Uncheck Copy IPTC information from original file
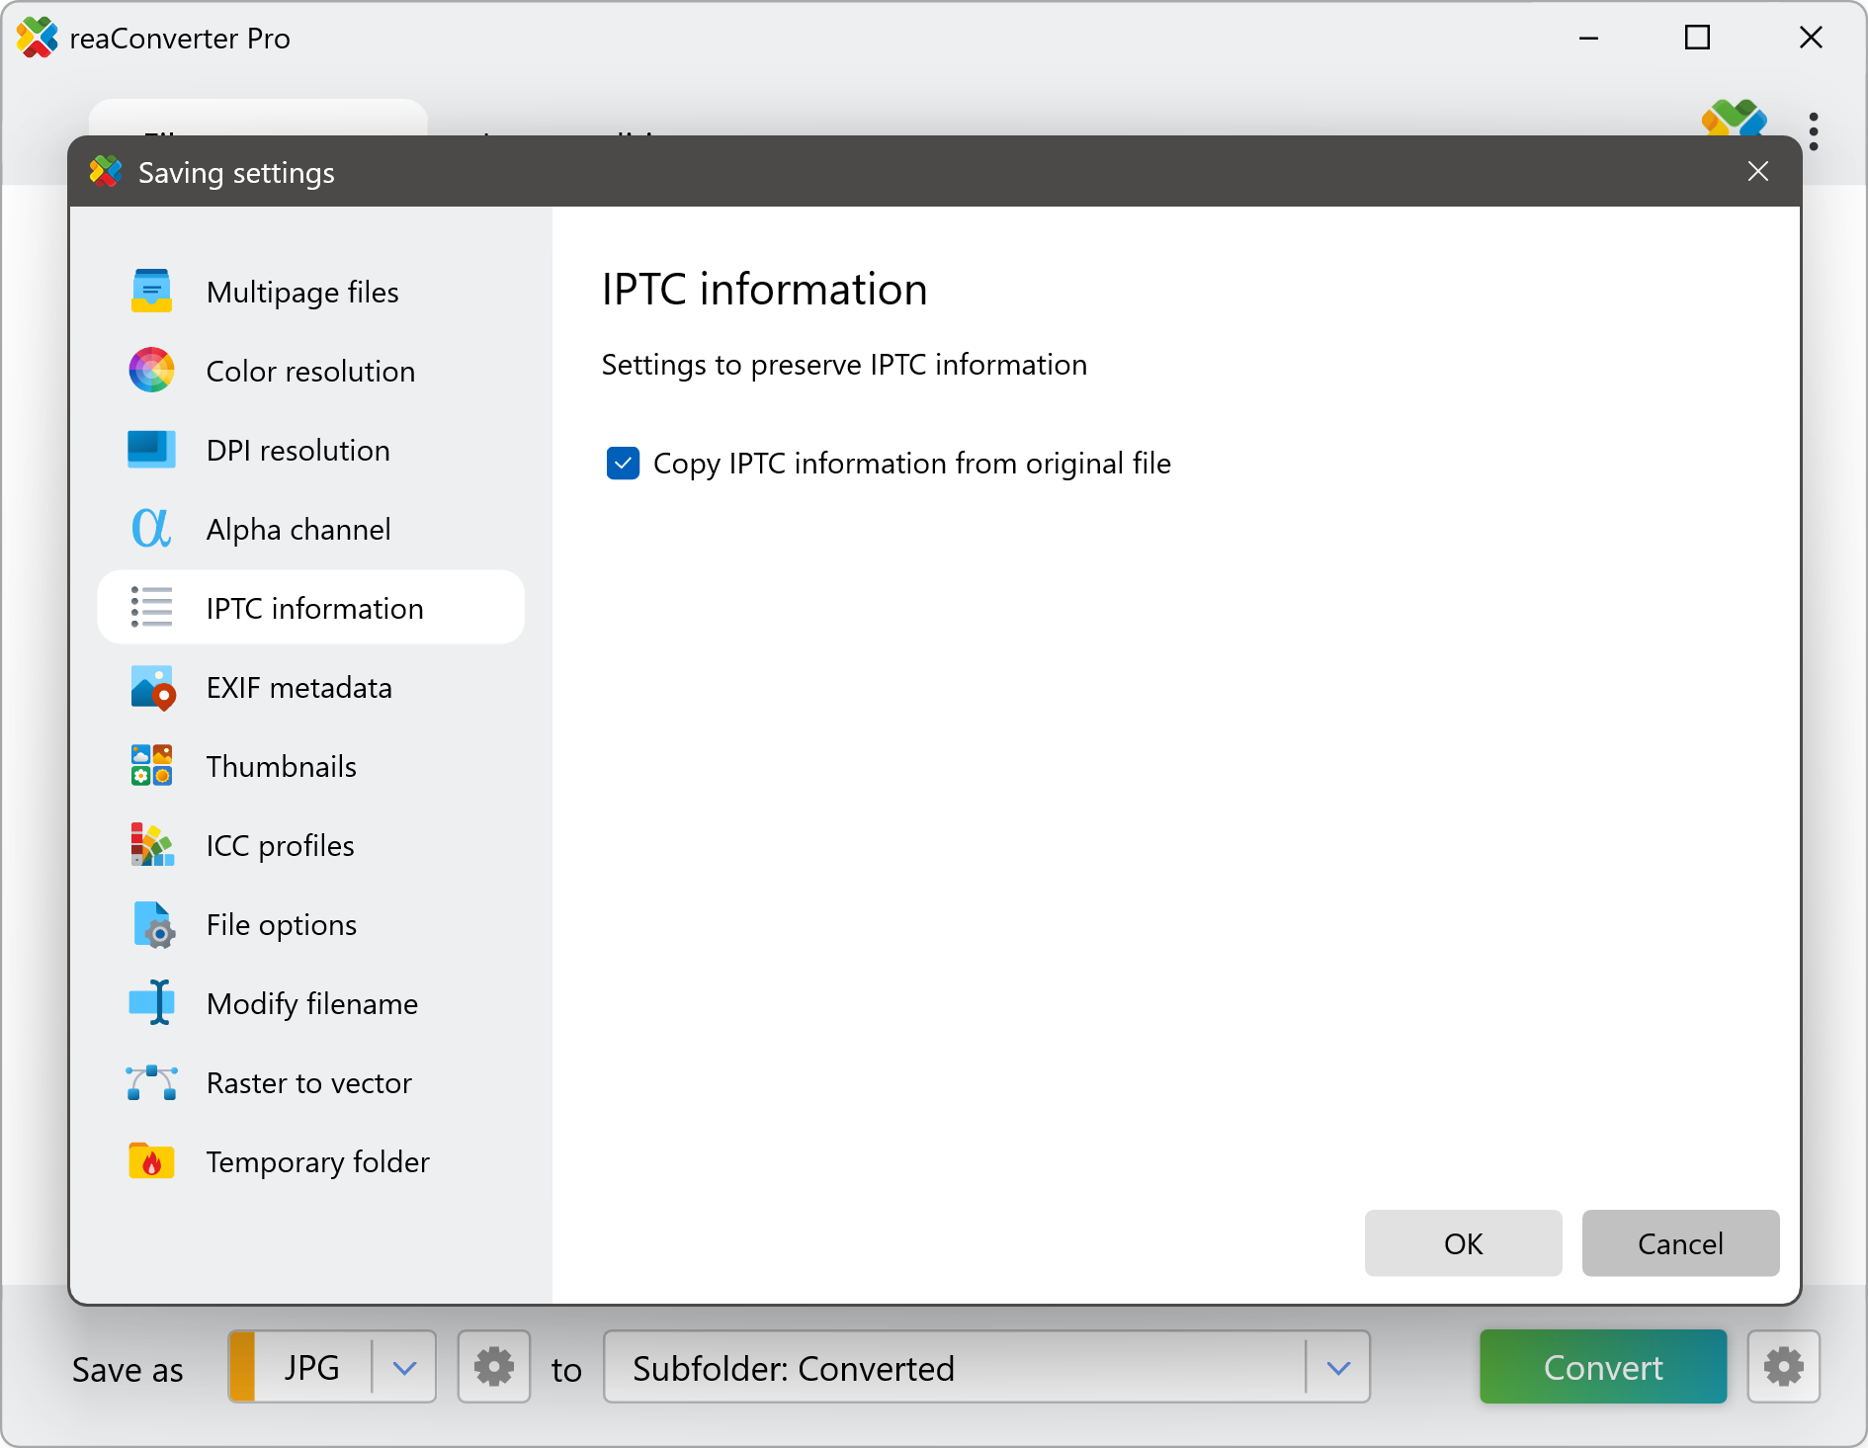Screen dimensions: 1868x1448 click(x=623, y=464)
